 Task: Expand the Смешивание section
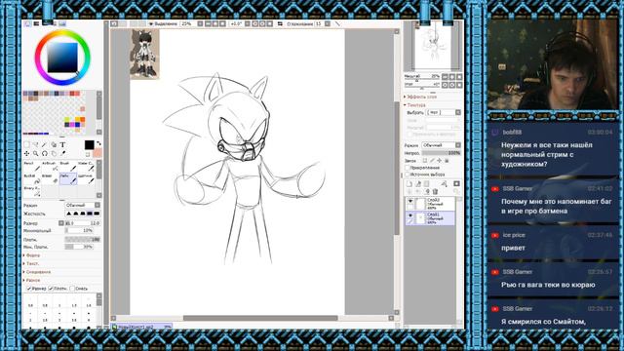[x=37, y=272]
